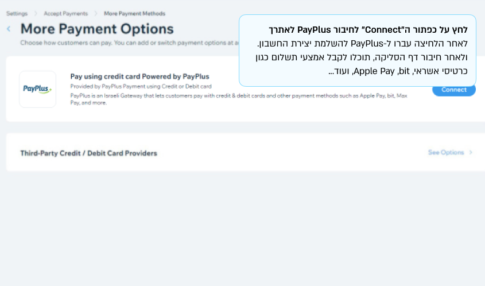Screen dimensions: 485x286
Task: Click the bold Hebrew tooltip title about Connect
Action: tap(368, 29)
